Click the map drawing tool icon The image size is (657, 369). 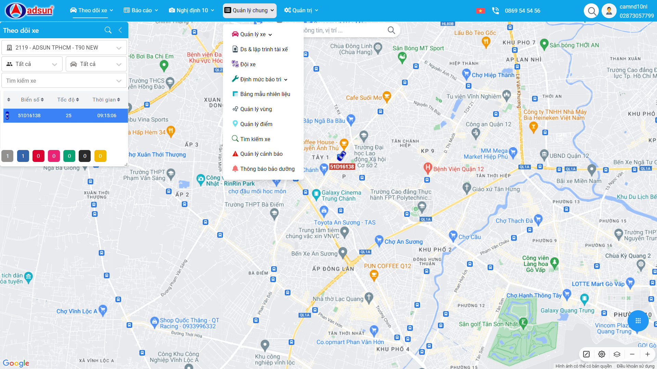tap(586, 354)
